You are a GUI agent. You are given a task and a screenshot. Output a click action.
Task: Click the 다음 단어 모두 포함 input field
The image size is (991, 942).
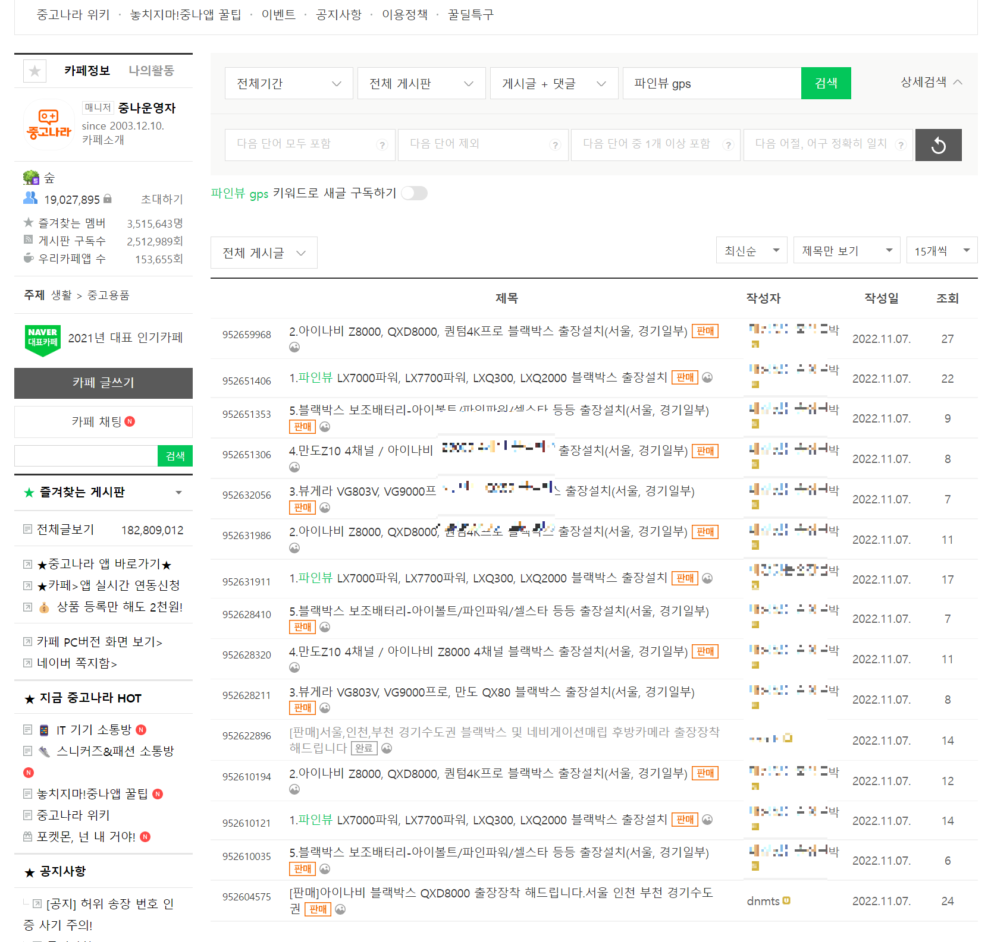(310, 145)
